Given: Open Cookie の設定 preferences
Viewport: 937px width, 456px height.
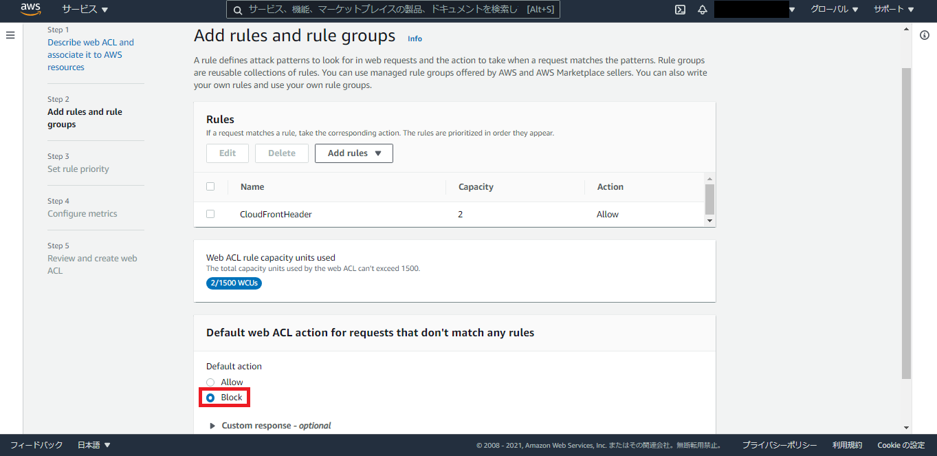Looking at the screenshot, I should (x=901, y=445).
